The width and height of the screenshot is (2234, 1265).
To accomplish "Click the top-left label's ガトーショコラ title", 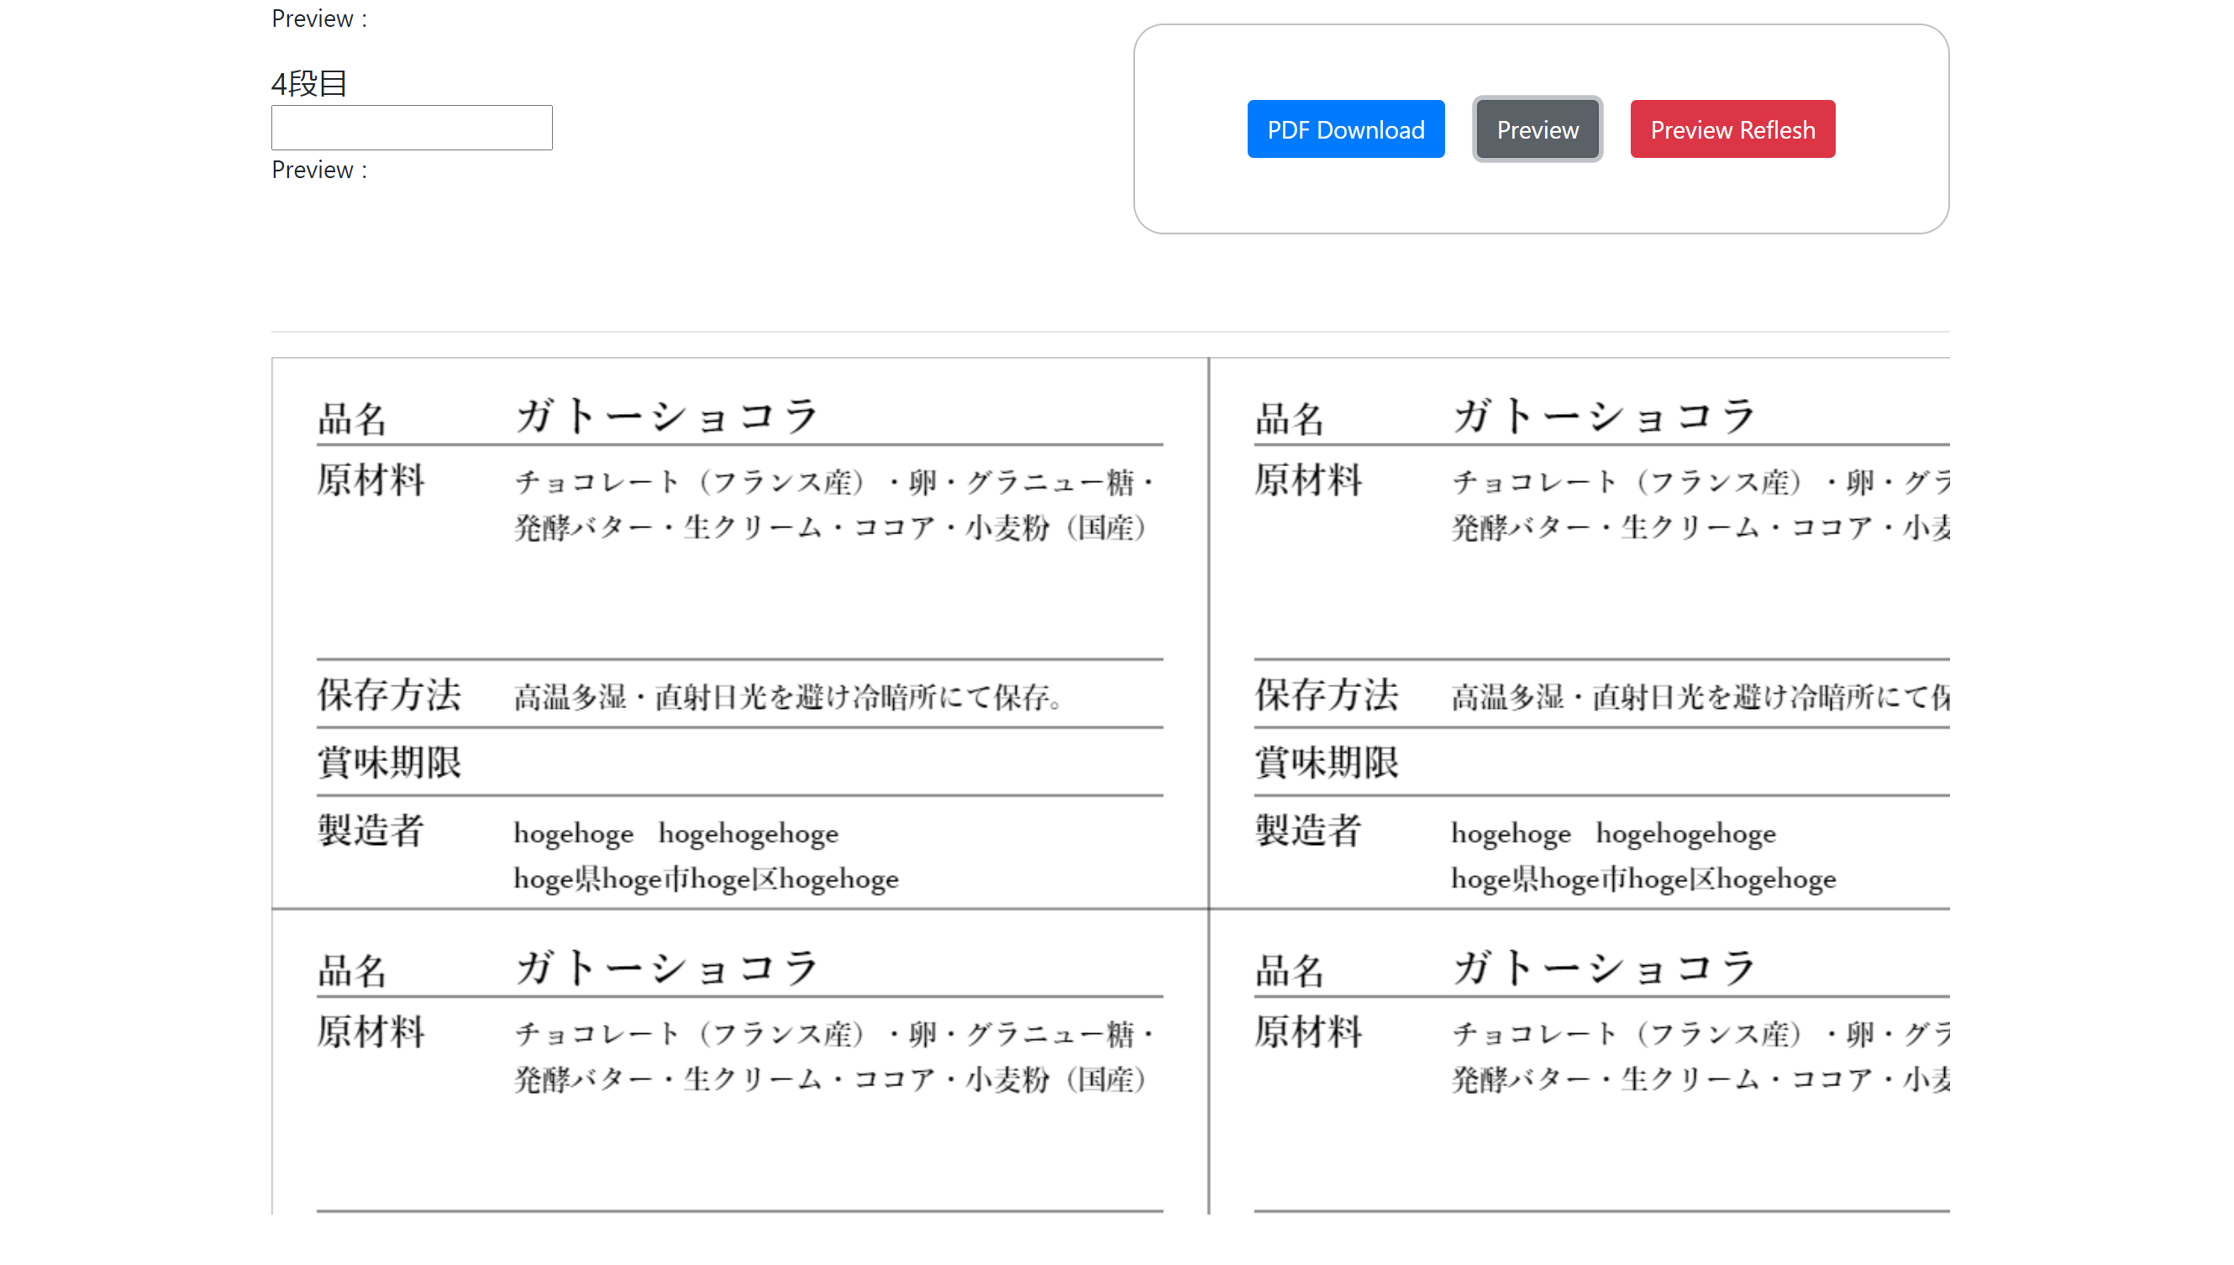I will click(666, 416).
